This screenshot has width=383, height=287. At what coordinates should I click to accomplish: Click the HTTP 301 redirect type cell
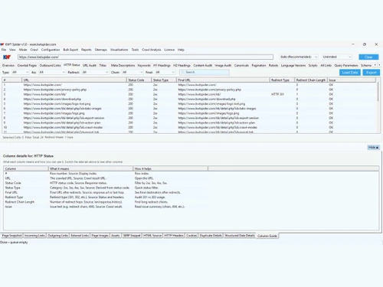(277, 94)
